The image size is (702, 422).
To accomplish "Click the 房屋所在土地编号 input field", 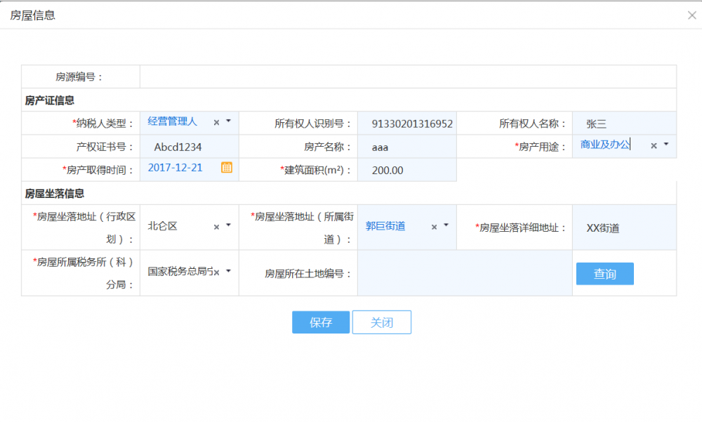I will (x=464, y=273).
